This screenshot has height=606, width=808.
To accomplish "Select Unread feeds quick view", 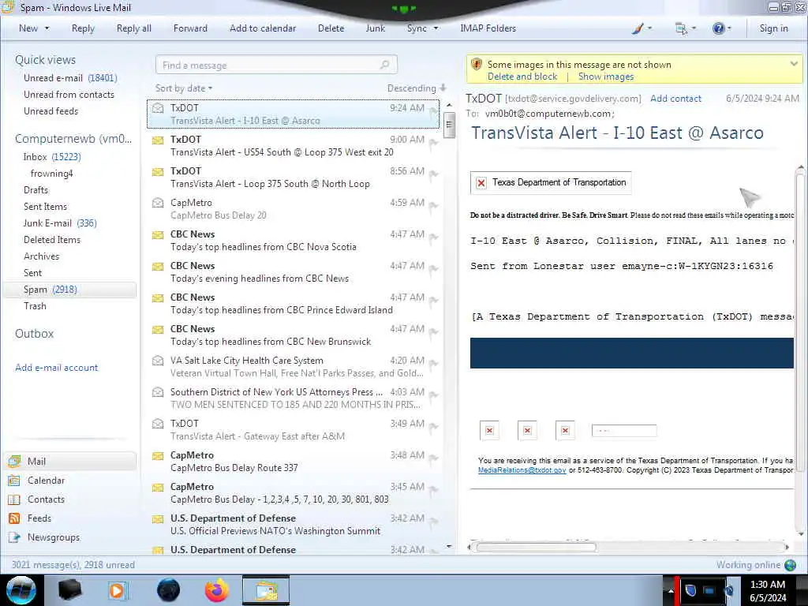I will (x=50, y=110).
